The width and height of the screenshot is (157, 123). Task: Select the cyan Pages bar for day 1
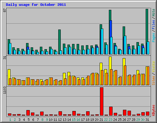pos(10,49)
